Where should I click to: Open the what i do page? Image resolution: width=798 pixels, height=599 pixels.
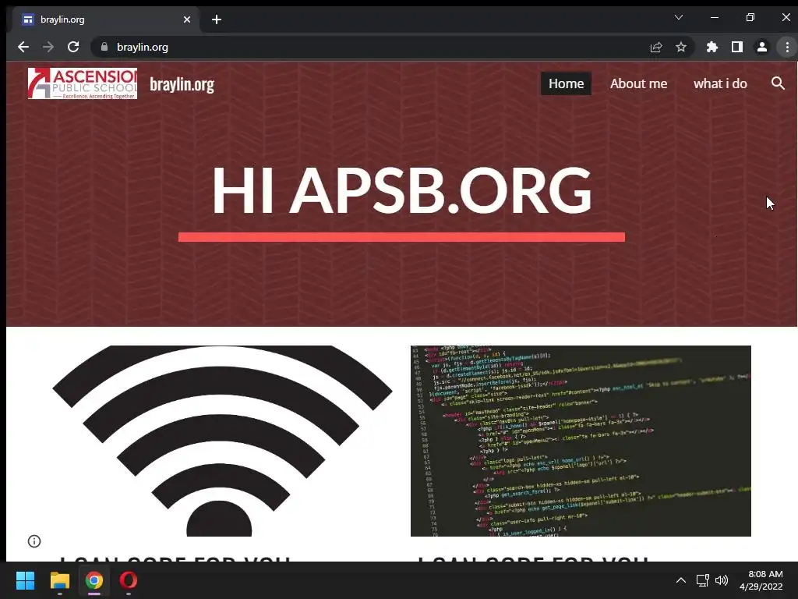[x=720, y=83]
